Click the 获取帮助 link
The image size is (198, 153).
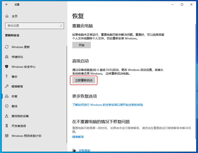[84, 151]
